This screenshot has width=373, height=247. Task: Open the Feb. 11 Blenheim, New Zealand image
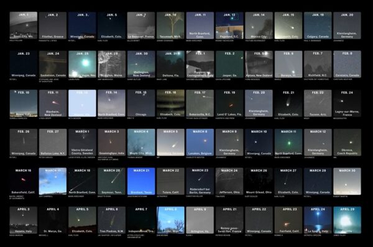point(53,103)
